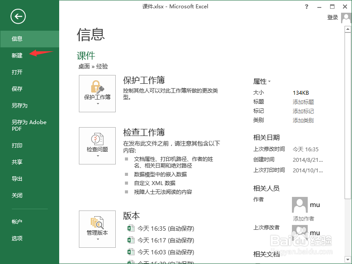Image resolution: width=352 pixels, height=264 pixels.
Task: Click 添加作者 to add an author
Action: pos(303,218)
